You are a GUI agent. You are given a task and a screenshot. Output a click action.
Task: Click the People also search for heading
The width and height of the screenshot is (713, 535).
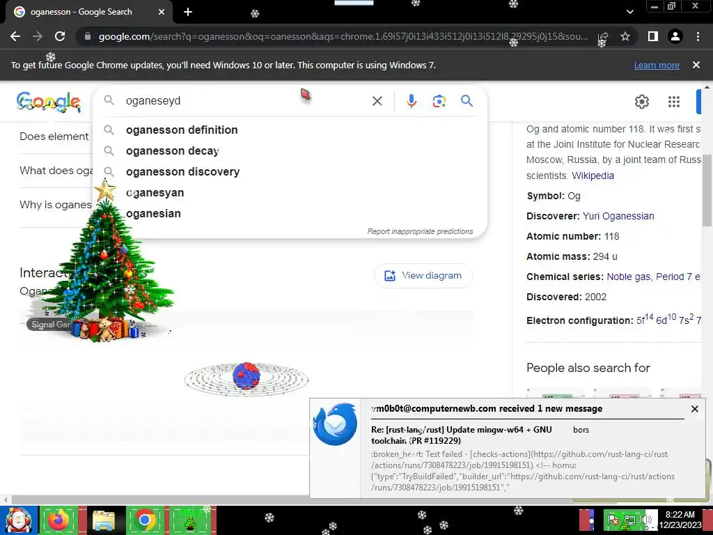(588, 368)
